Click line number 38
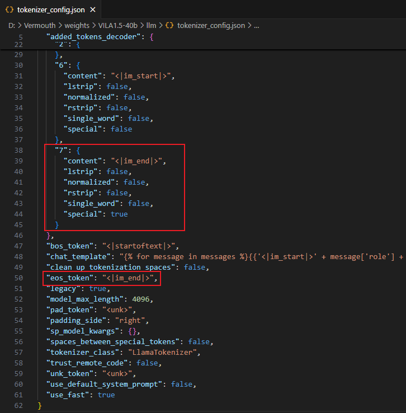Screen dimensions: 406x413 (x=18, y=151)
